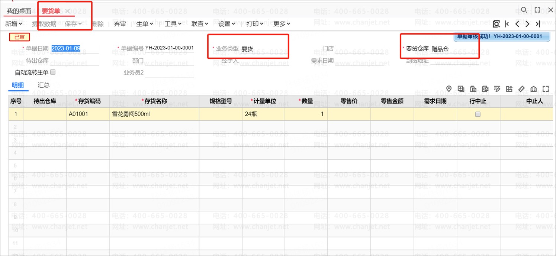Click 弃审 button
Screen dimensions: 556x256
120,24
